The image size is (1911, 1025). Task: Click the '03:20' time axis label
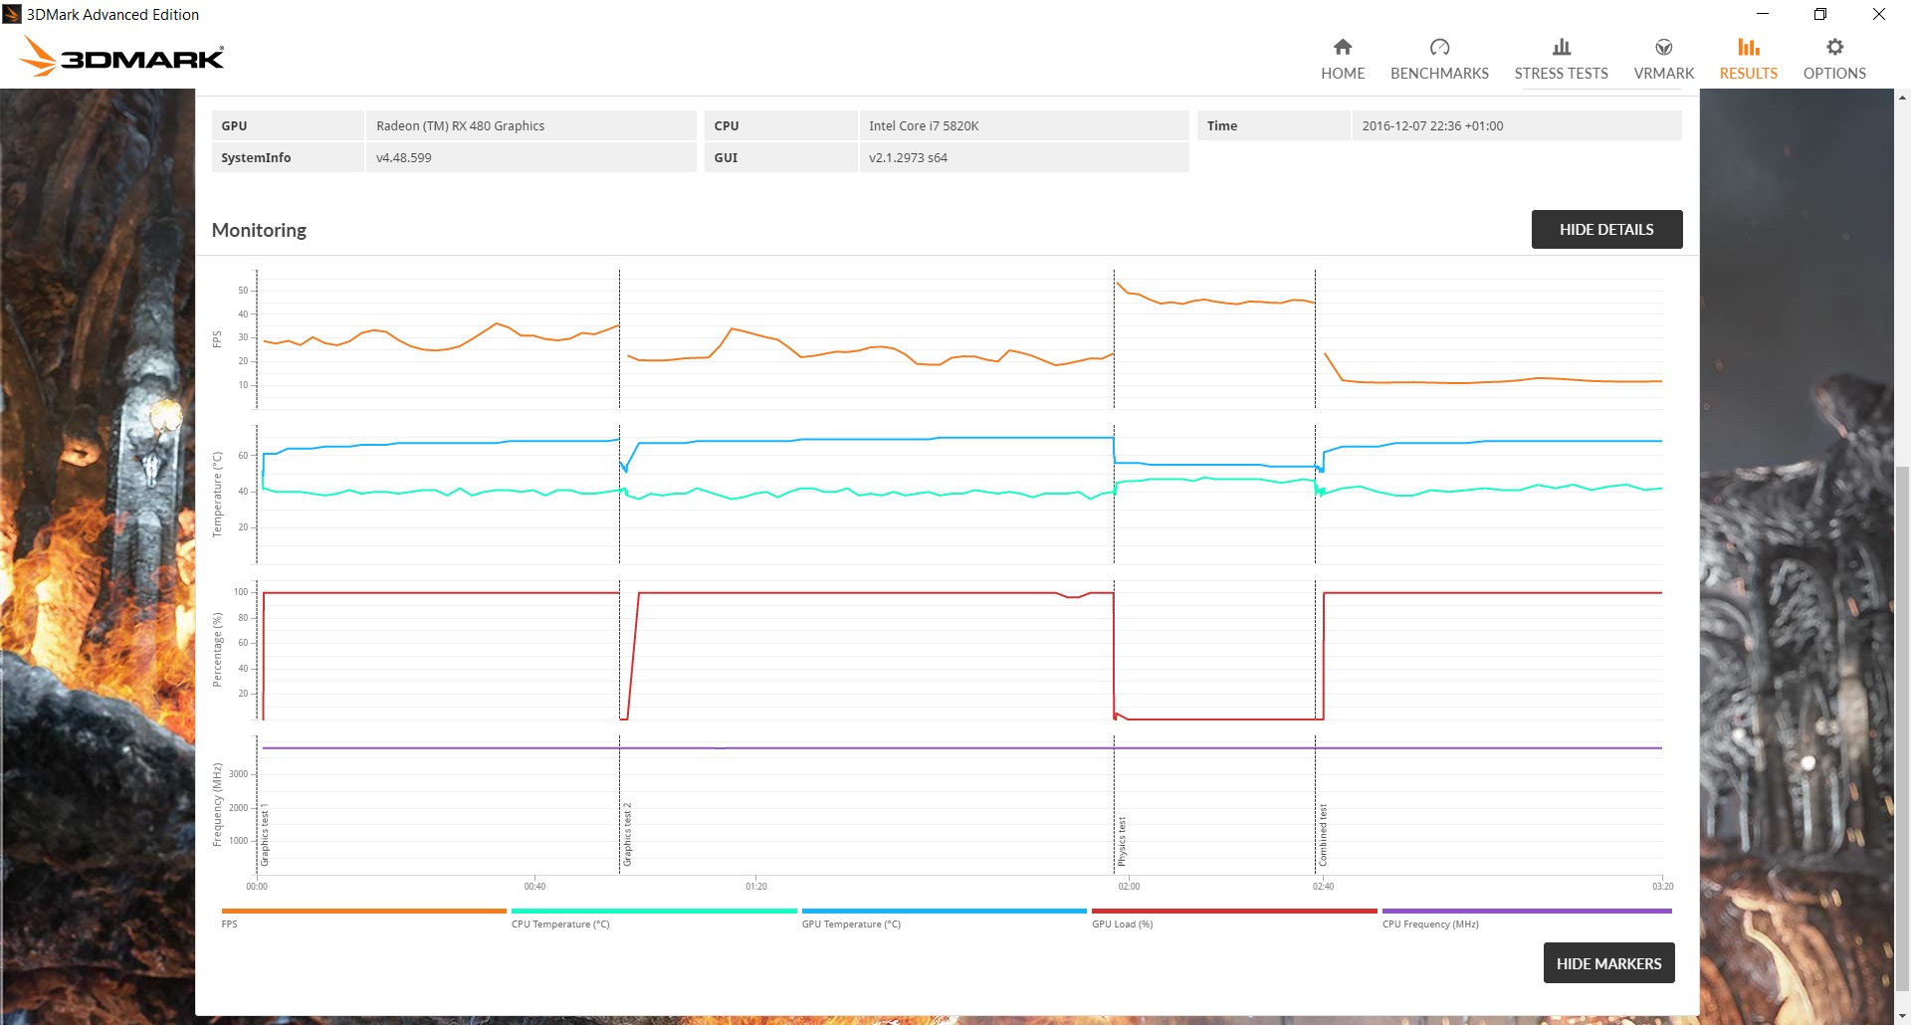click(x=1662, y=887)
